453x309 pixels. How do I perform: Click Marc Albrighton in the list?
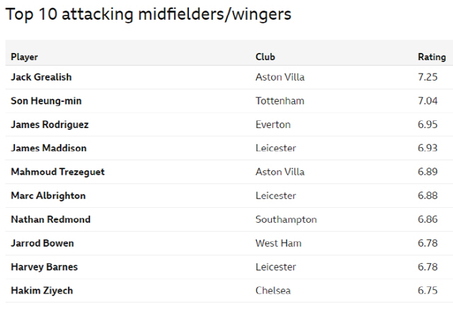pos(48,196)
